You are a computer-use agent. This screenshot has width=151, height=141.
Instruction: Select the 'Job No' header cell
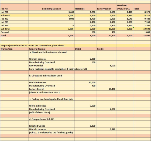14,7
